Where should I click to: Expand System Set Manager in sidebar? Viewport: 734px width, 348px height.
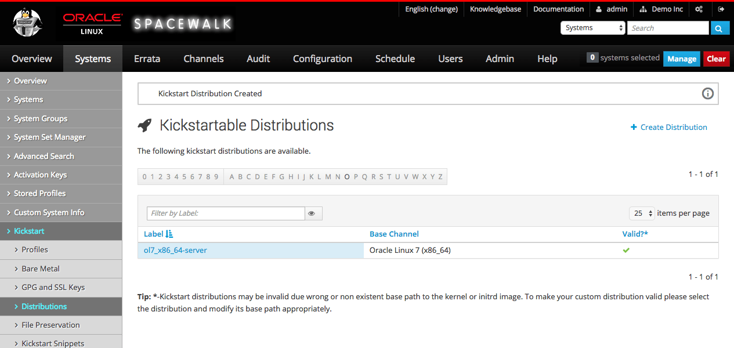click(61, 137)
